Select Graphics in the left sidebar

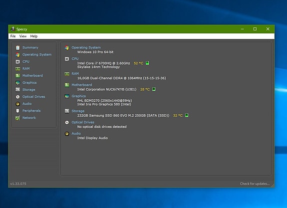pyautogui.click(x=29, y=82)
